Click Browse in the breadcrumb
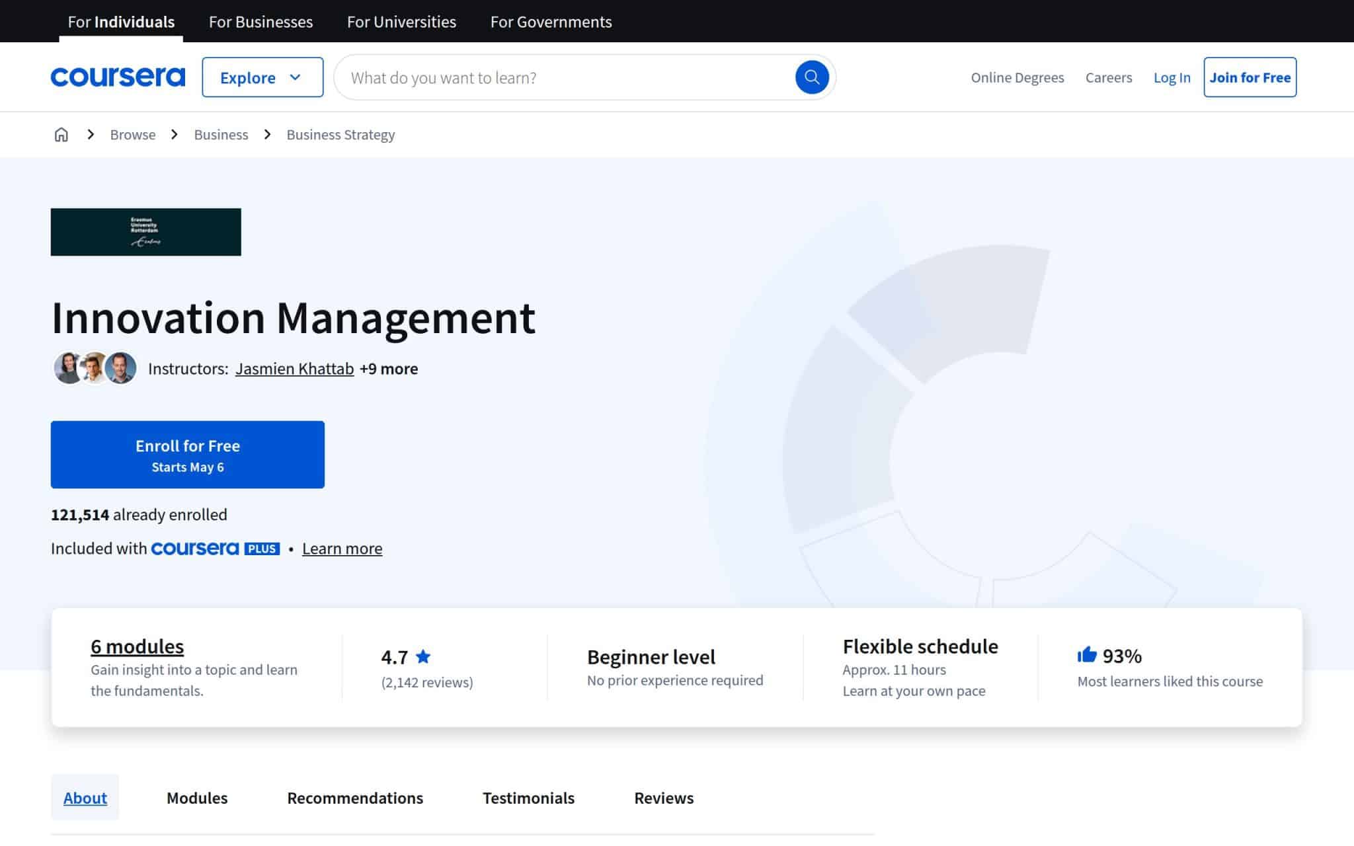 (x=133, y=135)
